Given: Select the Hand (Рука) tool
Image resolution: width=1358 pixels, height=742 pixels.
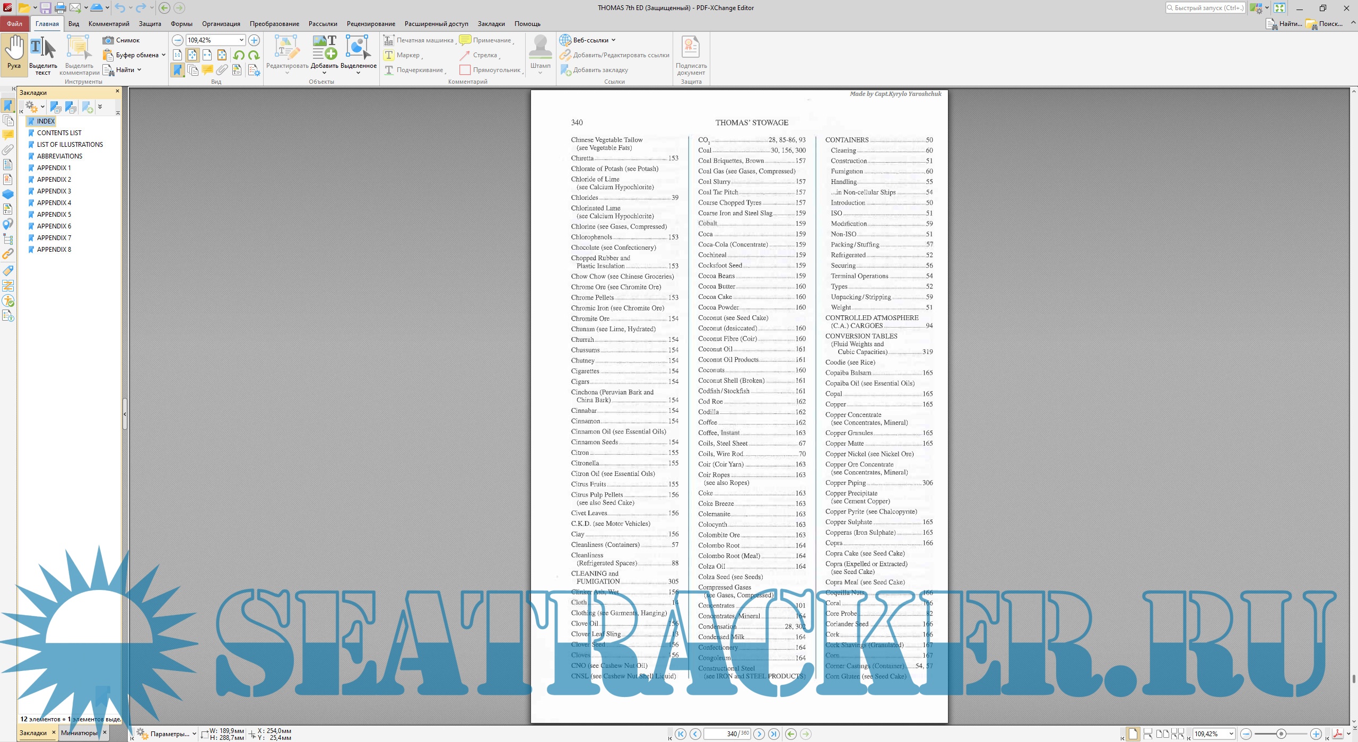Looking at the screenshot, I should pyautogui.click(x=14, y=54).
